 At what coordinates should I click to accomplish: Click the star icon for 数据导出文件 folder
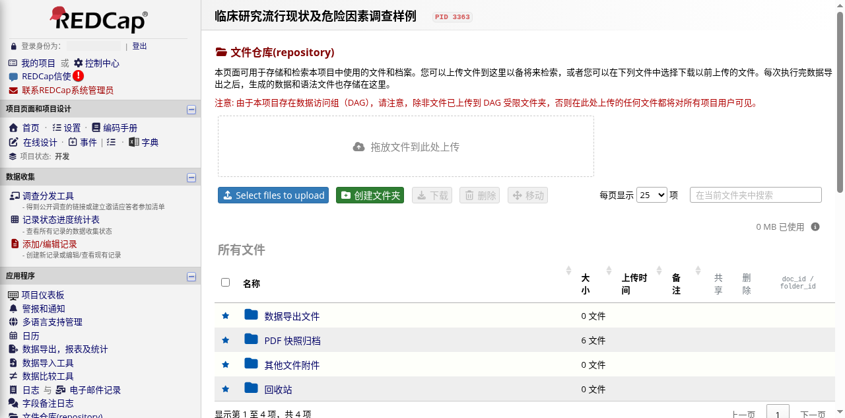click(225, 316)
